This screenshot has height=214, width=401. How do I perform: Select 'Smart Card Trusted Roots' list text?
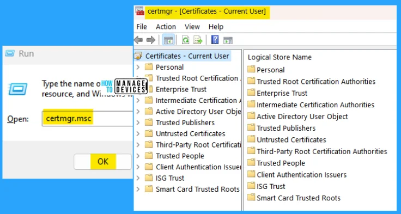click(299, 198)
